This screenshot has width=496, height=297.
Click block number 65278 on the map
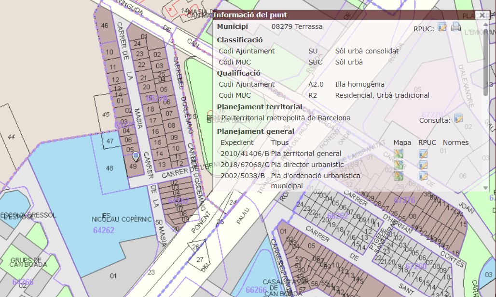156,99
